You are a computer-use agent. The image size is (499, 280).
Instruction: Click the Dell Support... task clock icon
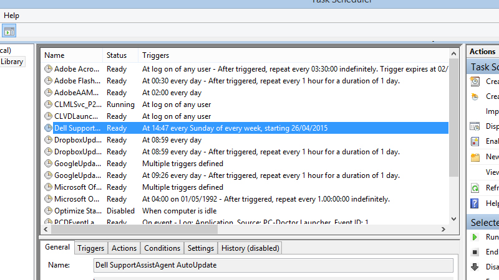pyautogui.click(x=48, y=128)
